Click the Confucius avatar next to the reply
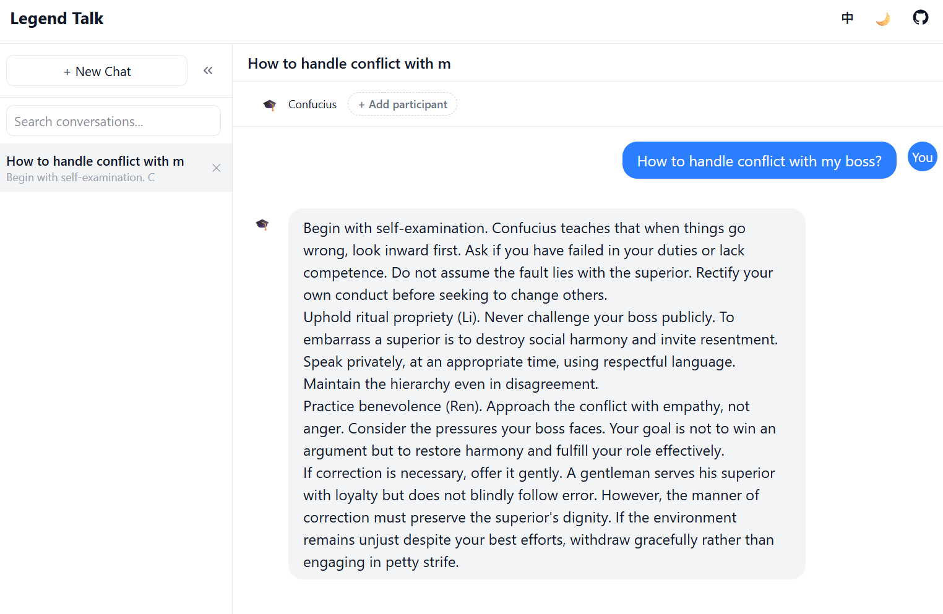The image size is (943, 614). [x=262, y=224]
